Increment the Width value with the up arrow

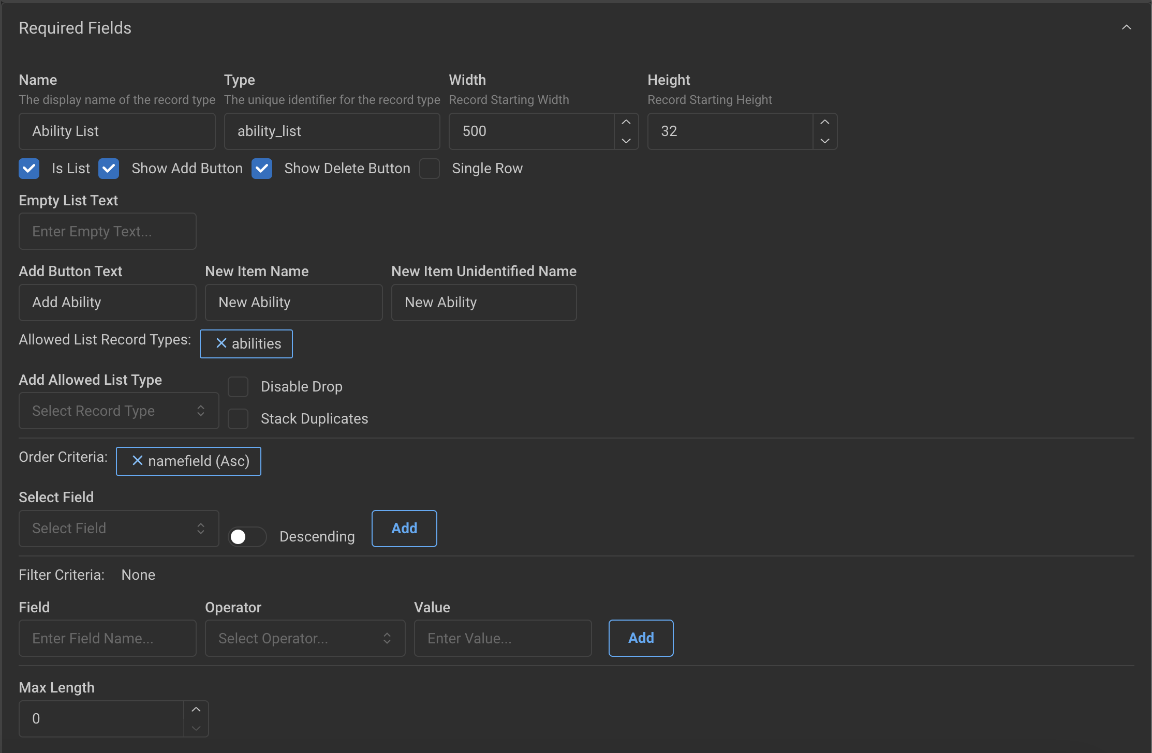tap(626, 122)
